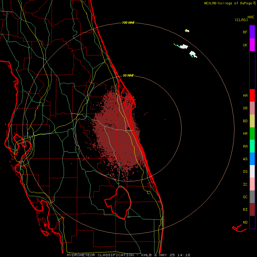This screenshot has height=257, width=257.
Task: Click the HR green legend swatch
Action: pos(252,133)
